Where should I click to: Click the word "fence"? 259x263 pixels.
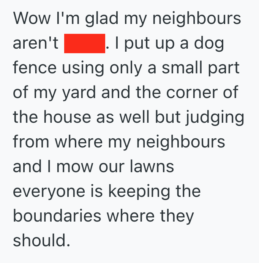34,68
